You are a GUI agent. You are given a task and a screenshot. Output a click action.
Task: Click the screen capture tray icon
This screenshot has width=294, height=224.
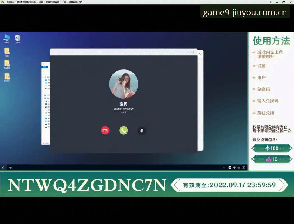coord(244,167)
